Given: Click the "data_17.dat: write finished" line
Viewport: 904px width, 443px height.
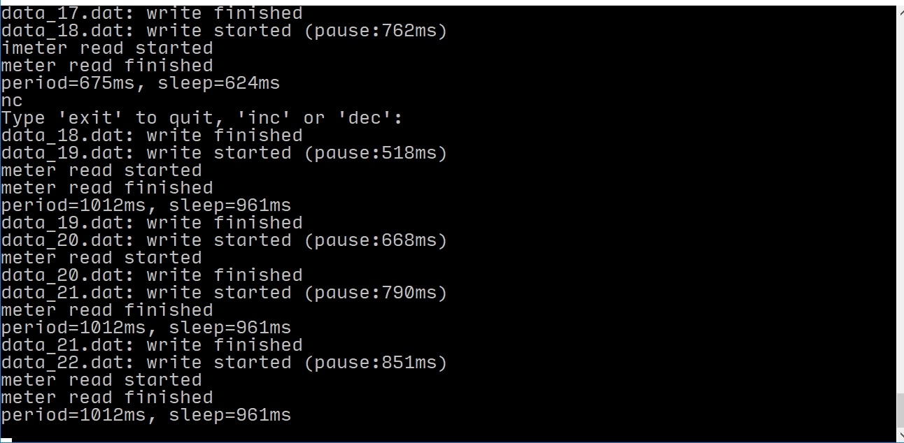Looking at the screenshot, I should (x=152, y=13).
